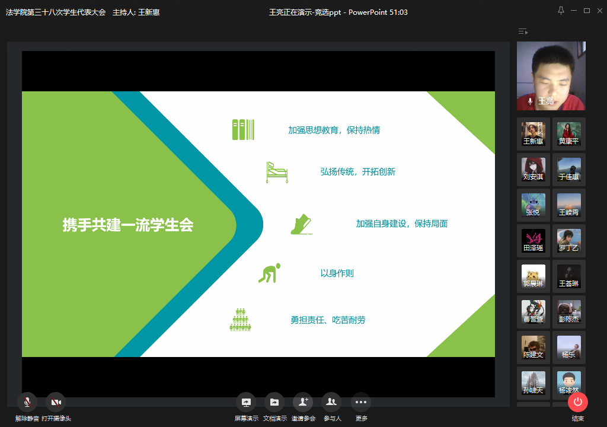This screenshot has height=427, width=607.
Task: Select participant 黄康平's avatar
Action: [569, 134]
